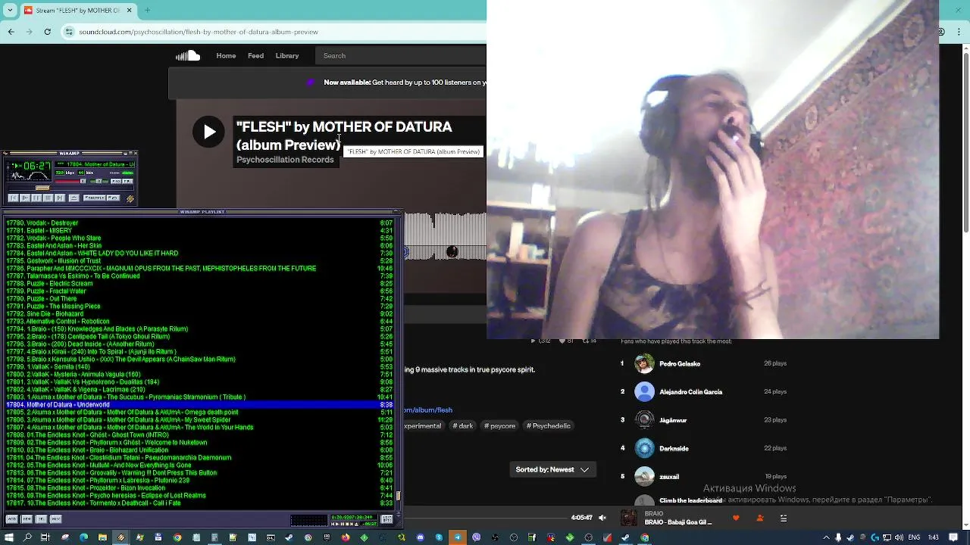Open Psychoscillation Records profile link
The width and height of the screenshot is (970, 545).
click(285, 160)
